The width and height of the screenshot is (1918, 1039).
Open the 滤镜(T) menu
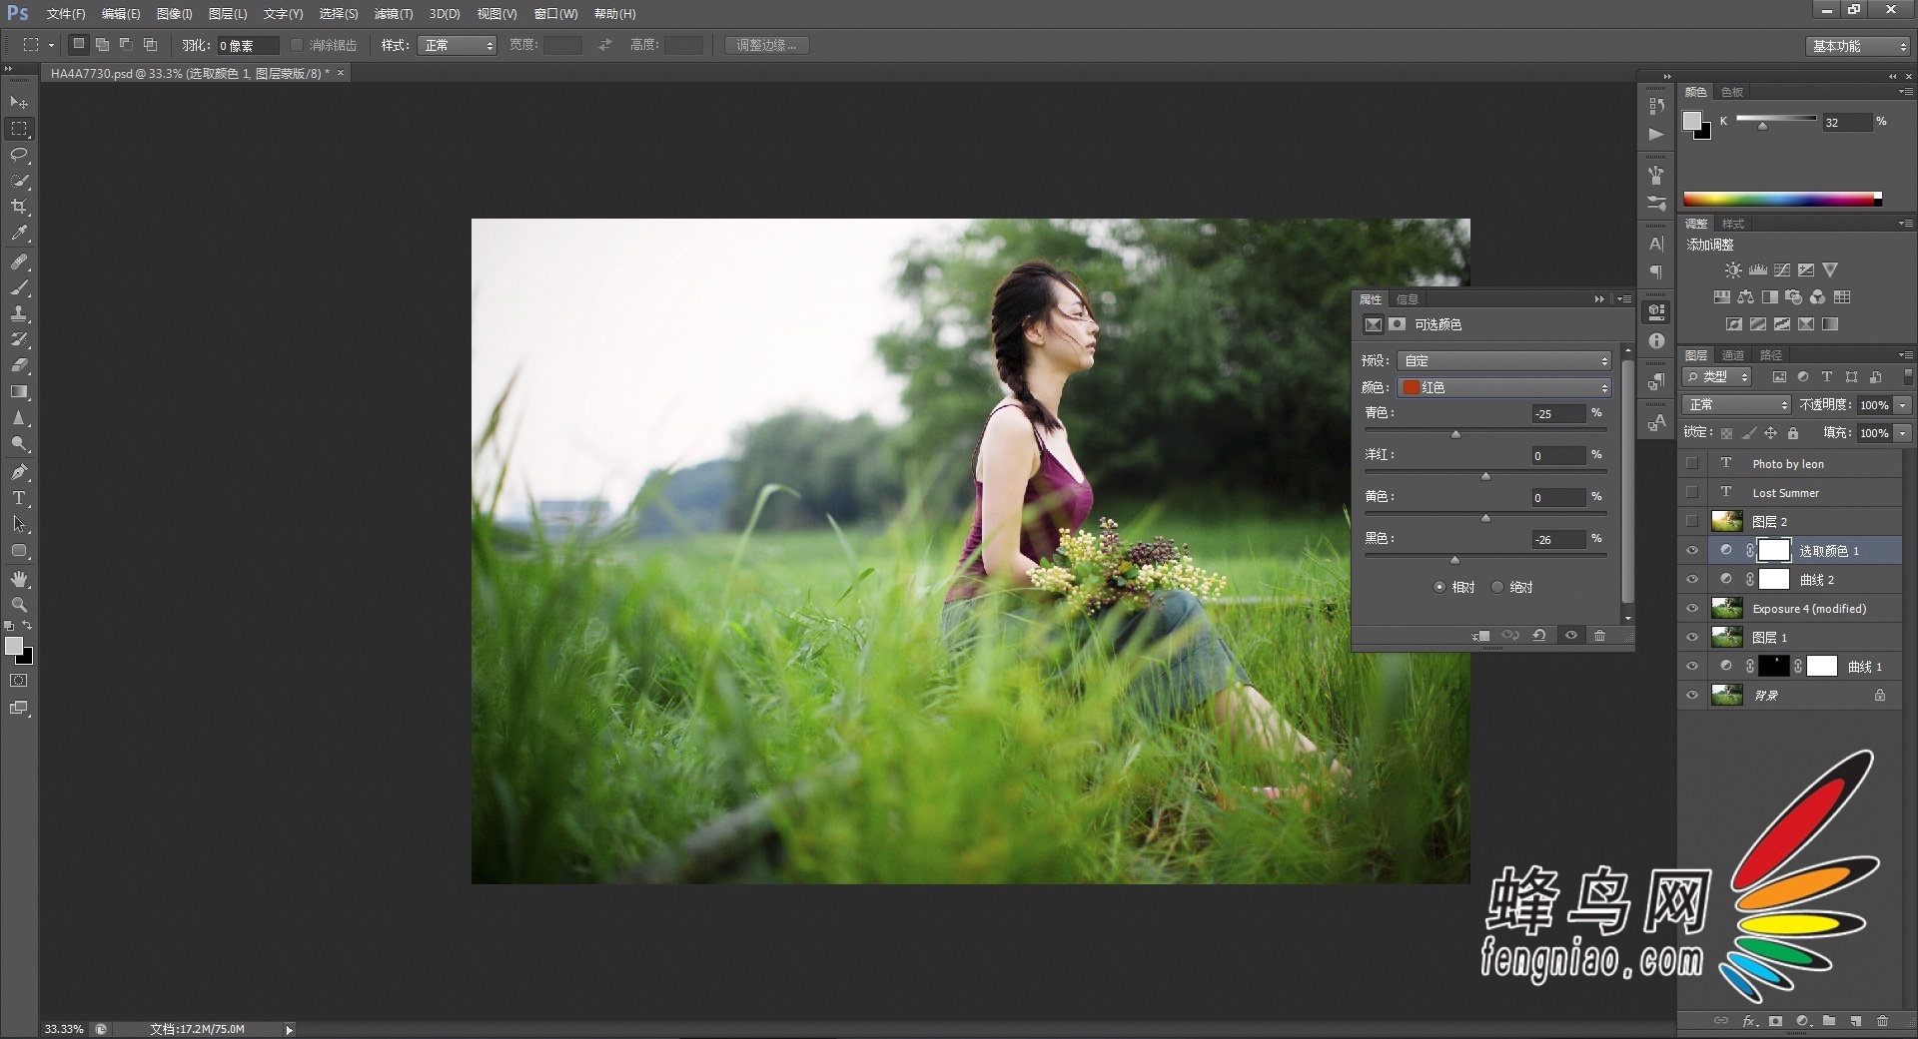[x=394, y=14]
